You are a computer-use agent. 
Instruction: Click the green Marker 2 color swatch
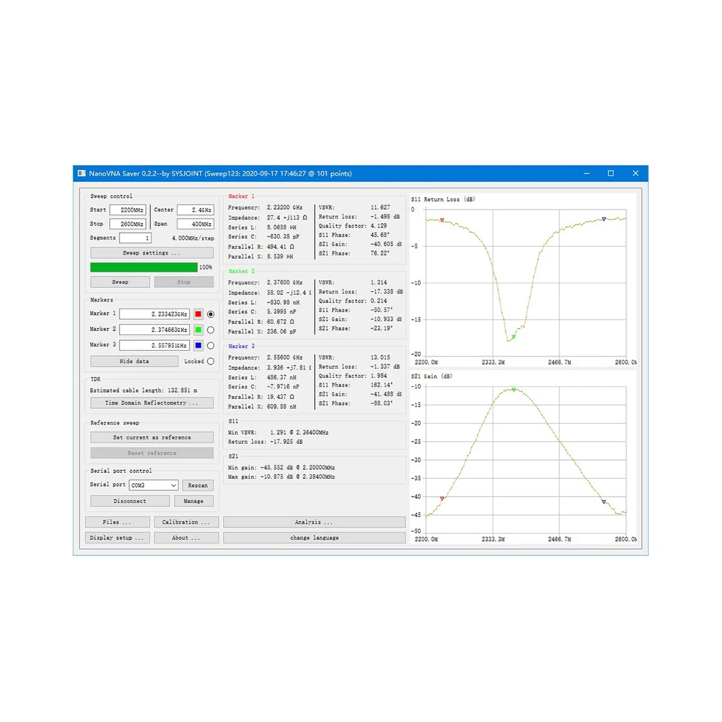[x=198, y=330]
